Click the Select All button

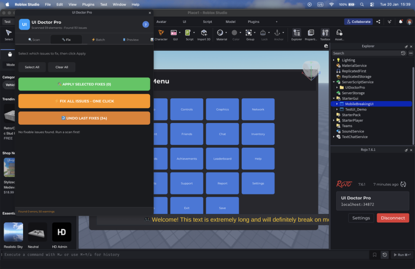point(32,67)
